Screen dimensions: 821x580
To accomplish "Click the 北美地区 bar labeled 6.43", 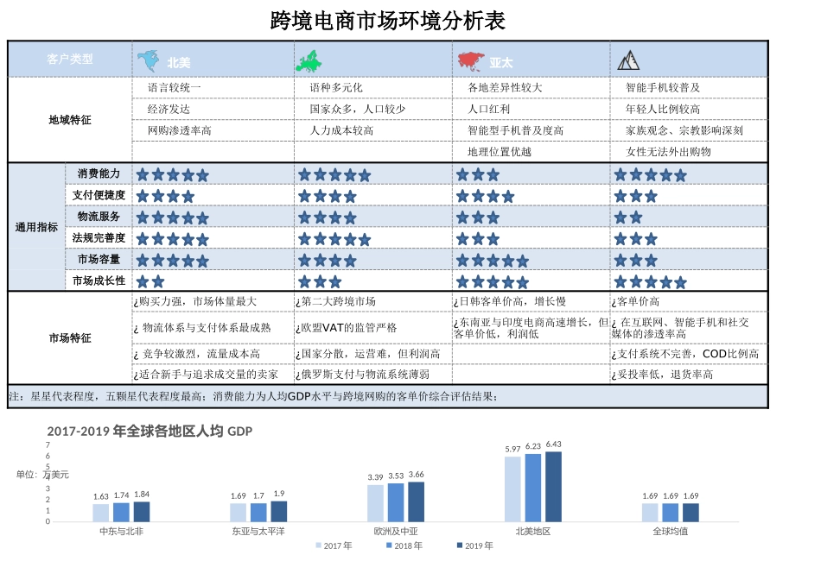I will 553,487.
